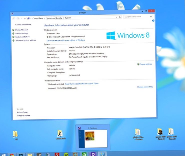This screenshot has height=156, width=185.
Task: Select System in the breadcrumb path
Action: (68, 18)
